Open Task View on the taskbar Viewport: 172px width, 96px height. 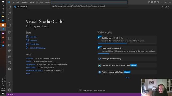pyautogui.click(x=3, y=13)
